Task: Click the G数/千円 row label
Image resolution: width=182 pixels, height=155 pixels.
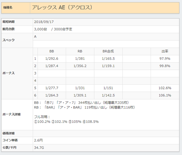Action: [10, 148]
